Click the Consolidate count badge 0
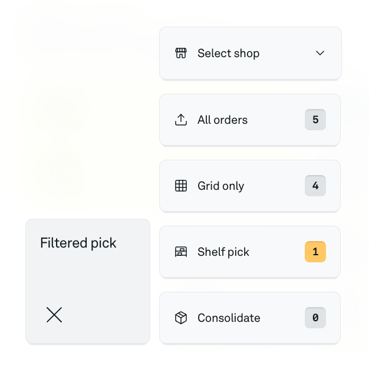 point(315,318)
